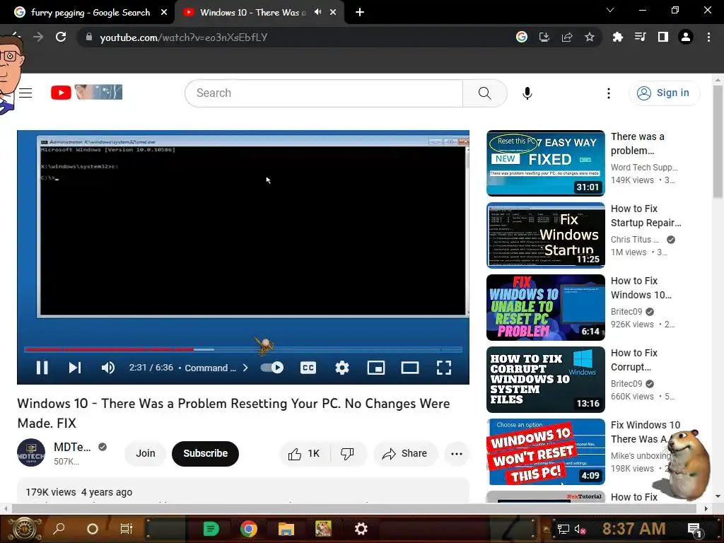The width and height of the screenshot is (724, 543).
Task: Open 'How to Fix Startup Repair' title
Action: coord(646,216)
